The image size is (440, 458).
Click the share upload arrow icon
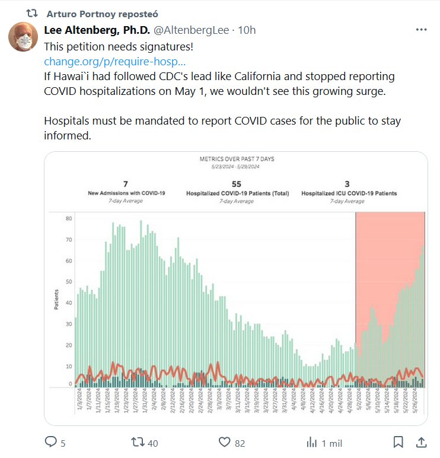420,442
